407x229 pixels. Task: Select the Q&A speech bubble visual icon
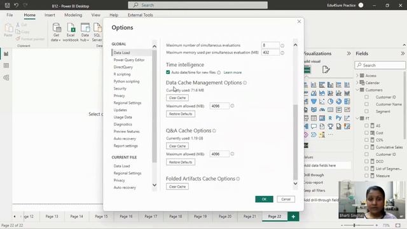(314, 127)
